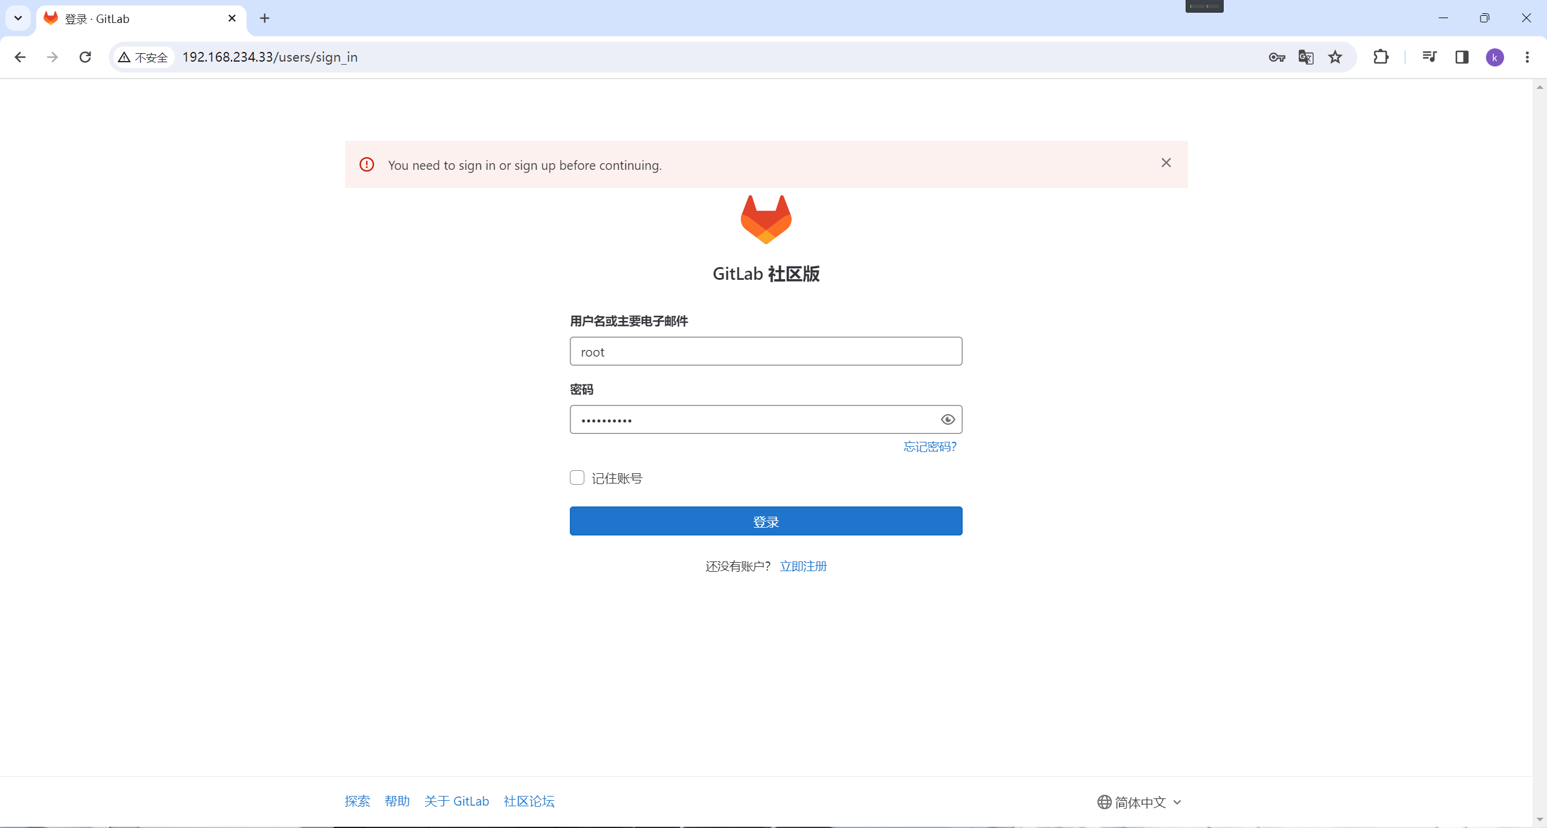The width and height of the screenshot is (1547, 828).
Task: Click the blue 登录 button
Action: coord(765,520)
